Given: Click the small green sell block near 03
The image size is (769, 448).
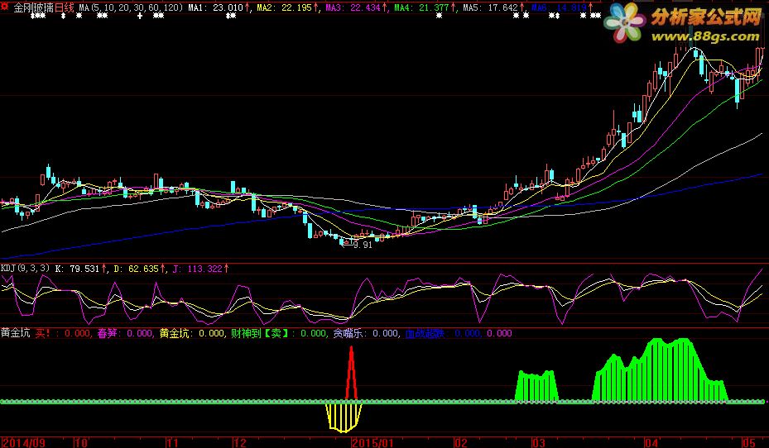Looking at the screenshot, I should (536, 386).
